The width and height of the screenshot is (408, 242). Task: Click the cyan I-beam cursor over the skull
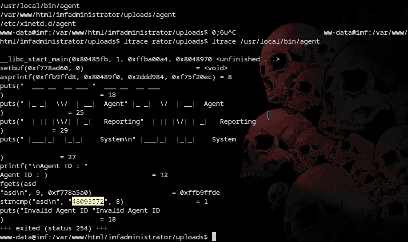(268, 115)
